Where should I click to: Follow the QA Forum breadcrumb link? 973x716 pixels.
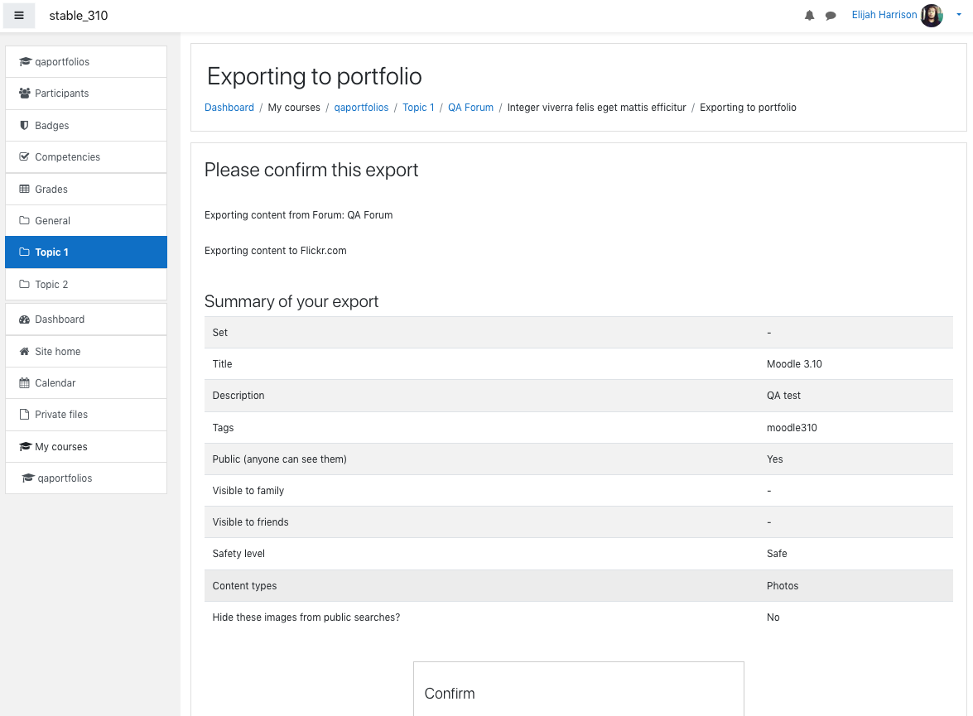[x=470, y=108]
